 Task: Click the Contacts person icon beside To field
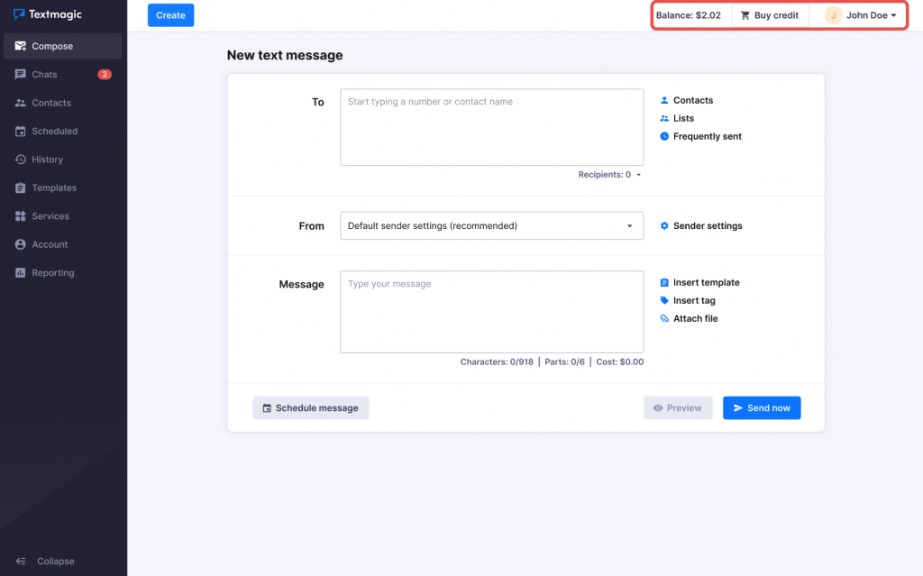[x=664, y=100]
